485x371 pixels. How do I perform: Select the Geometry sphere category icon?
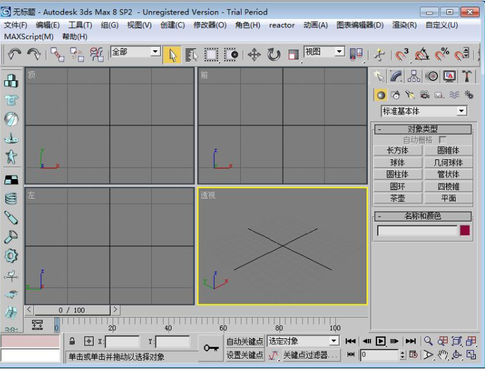pyautogui.click(x=381, y=95)
